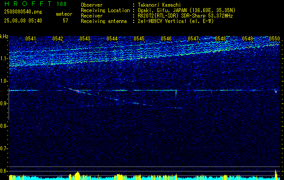
Task: Click the Receiving antenna field label
Action: pos(104,21)
